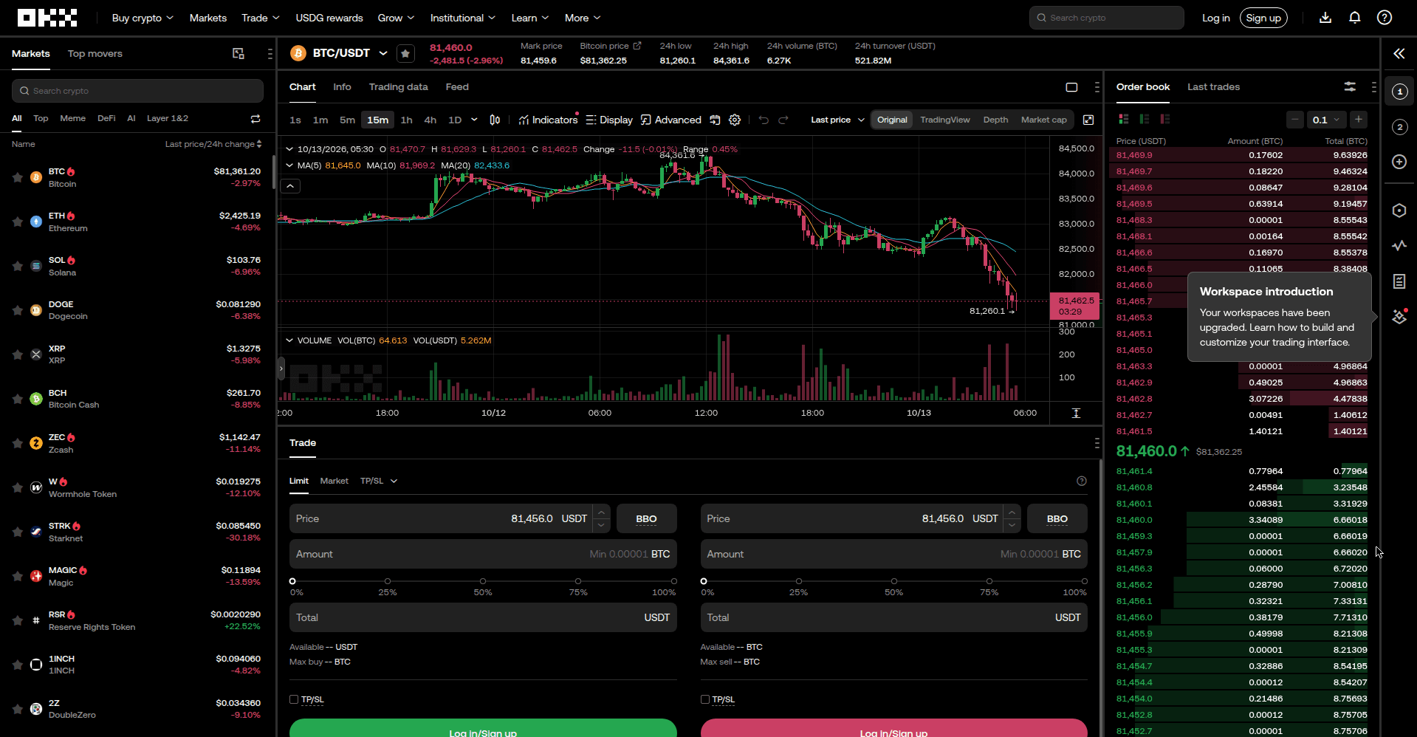Toggle the market list swap view icon
The image size is (1417, 737).
tap(255, 118)
